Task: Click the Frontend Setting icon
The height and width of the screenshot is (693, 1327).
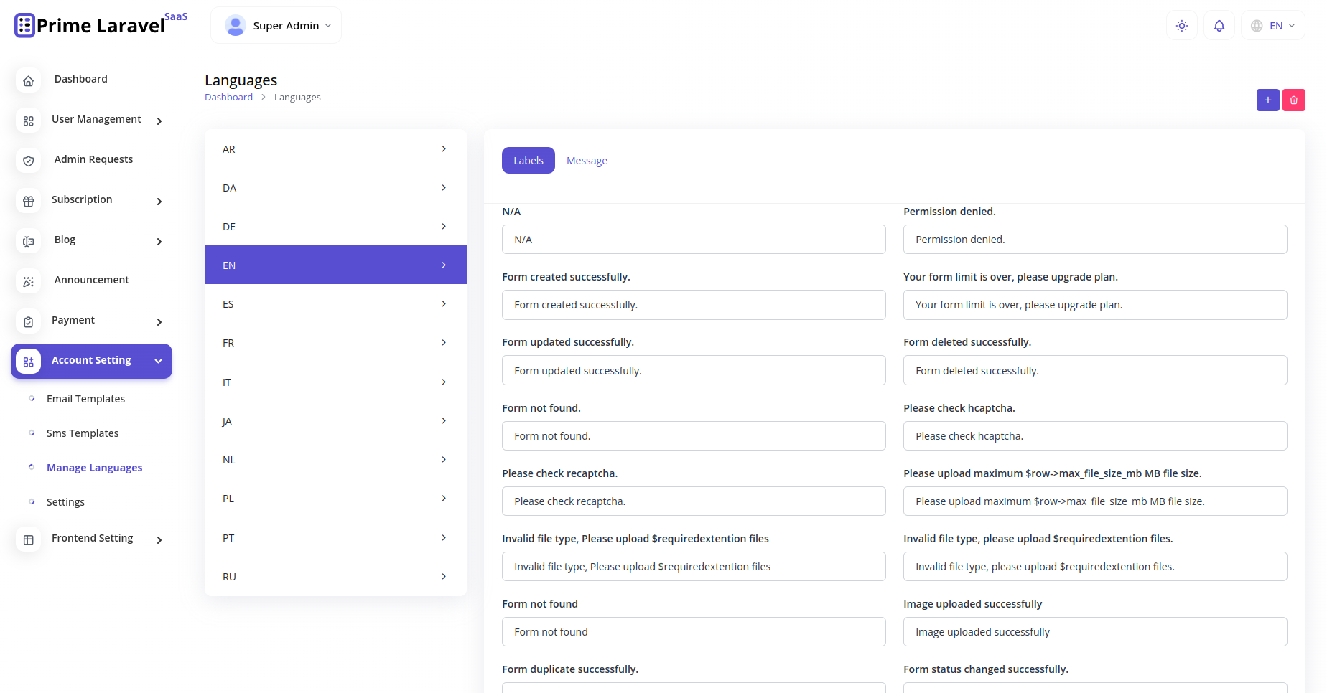Action: coord(28,539)
